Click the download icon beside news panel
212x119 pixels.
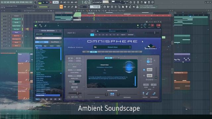(137, 7)
